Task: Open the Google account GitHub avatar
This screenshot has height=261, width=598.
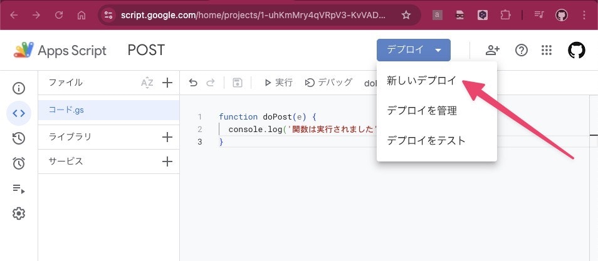Action: 577,50
